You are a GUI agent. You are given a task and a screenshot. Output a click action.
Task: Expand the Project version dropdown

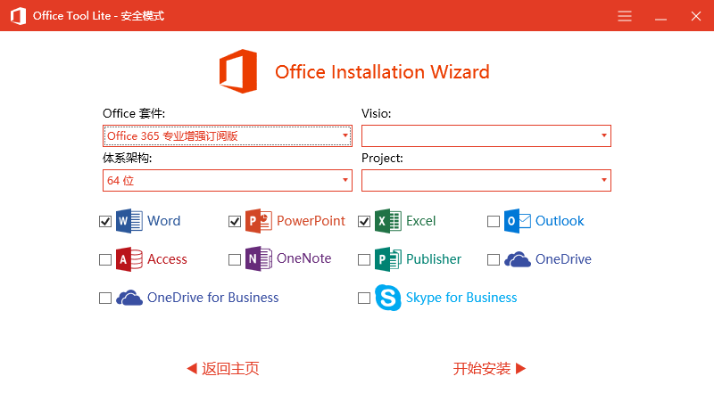pyautogui.click(x=486, y=181)
